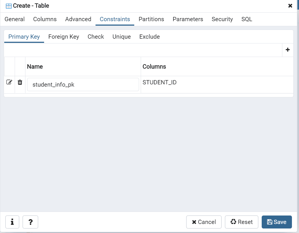Open the Exclude sub-tab
299x233 pixels.
coord(149,37)
